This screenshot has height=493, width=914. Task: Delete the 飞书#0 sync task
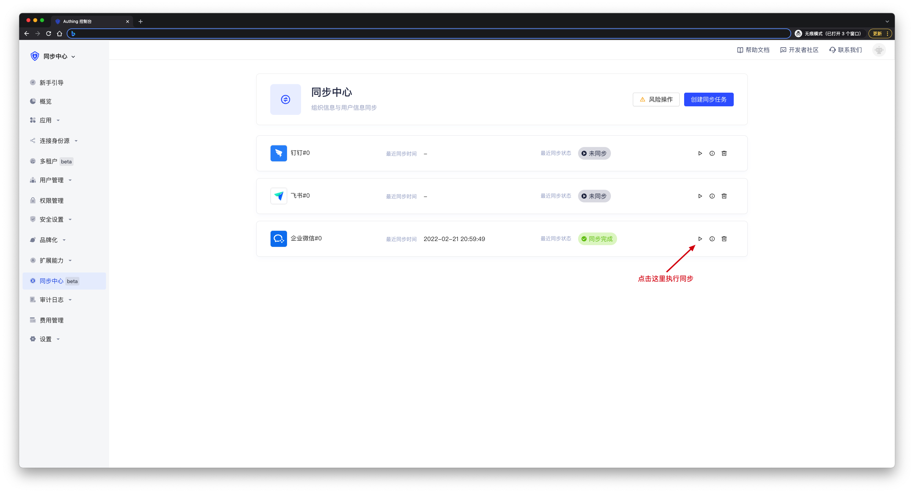coord(724,196)
